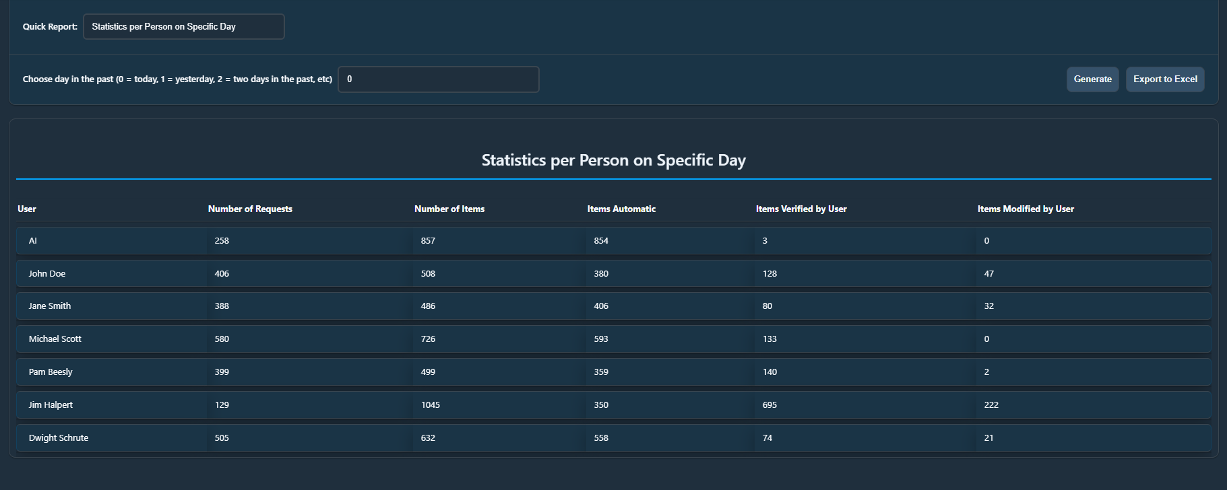The image size is (1227, 490).
Task: Click the day-in-the-past input field
Action: tap(438, 79)
